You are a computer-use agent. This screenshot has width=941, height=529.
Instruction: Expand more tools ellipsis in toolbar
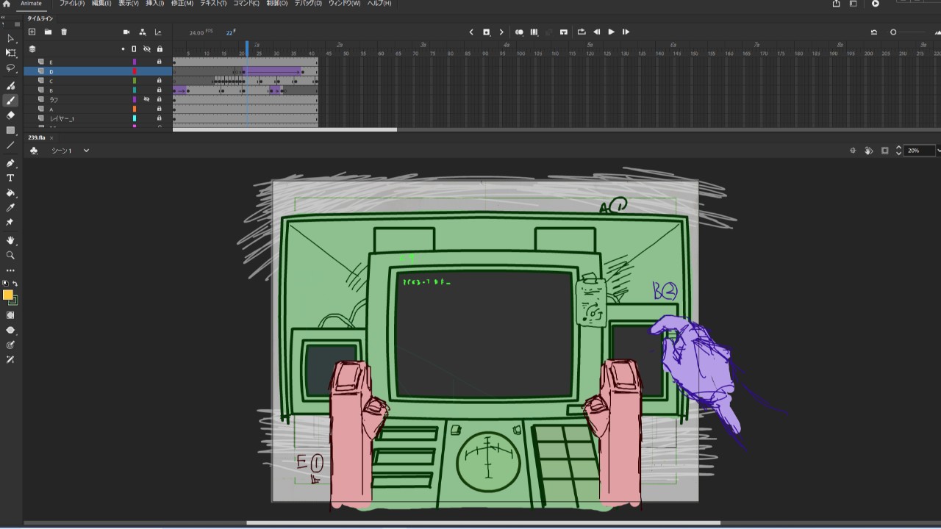pyautogui.click(x=10, y=270)
